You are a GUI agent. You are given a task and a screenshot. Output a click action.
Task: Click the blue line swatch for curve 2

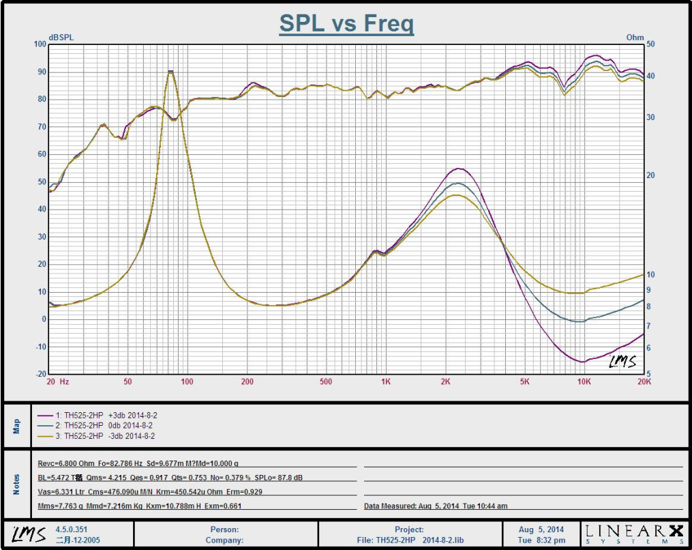coord(46,425)
